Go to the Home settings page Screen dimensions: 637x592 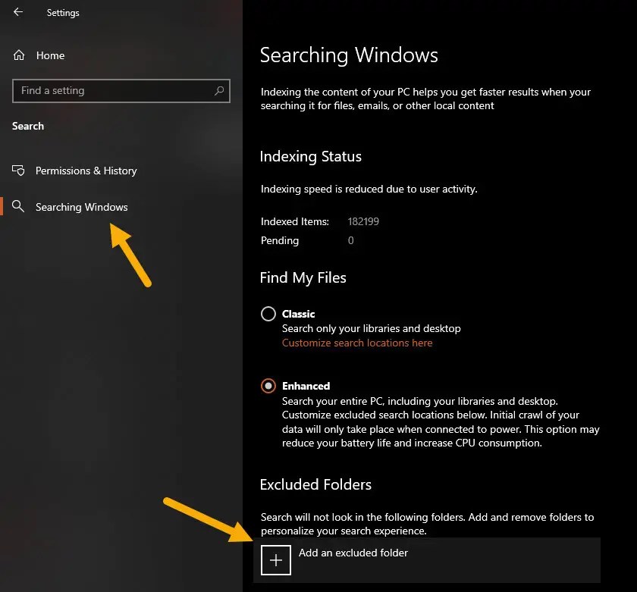[x=50, y=55]
